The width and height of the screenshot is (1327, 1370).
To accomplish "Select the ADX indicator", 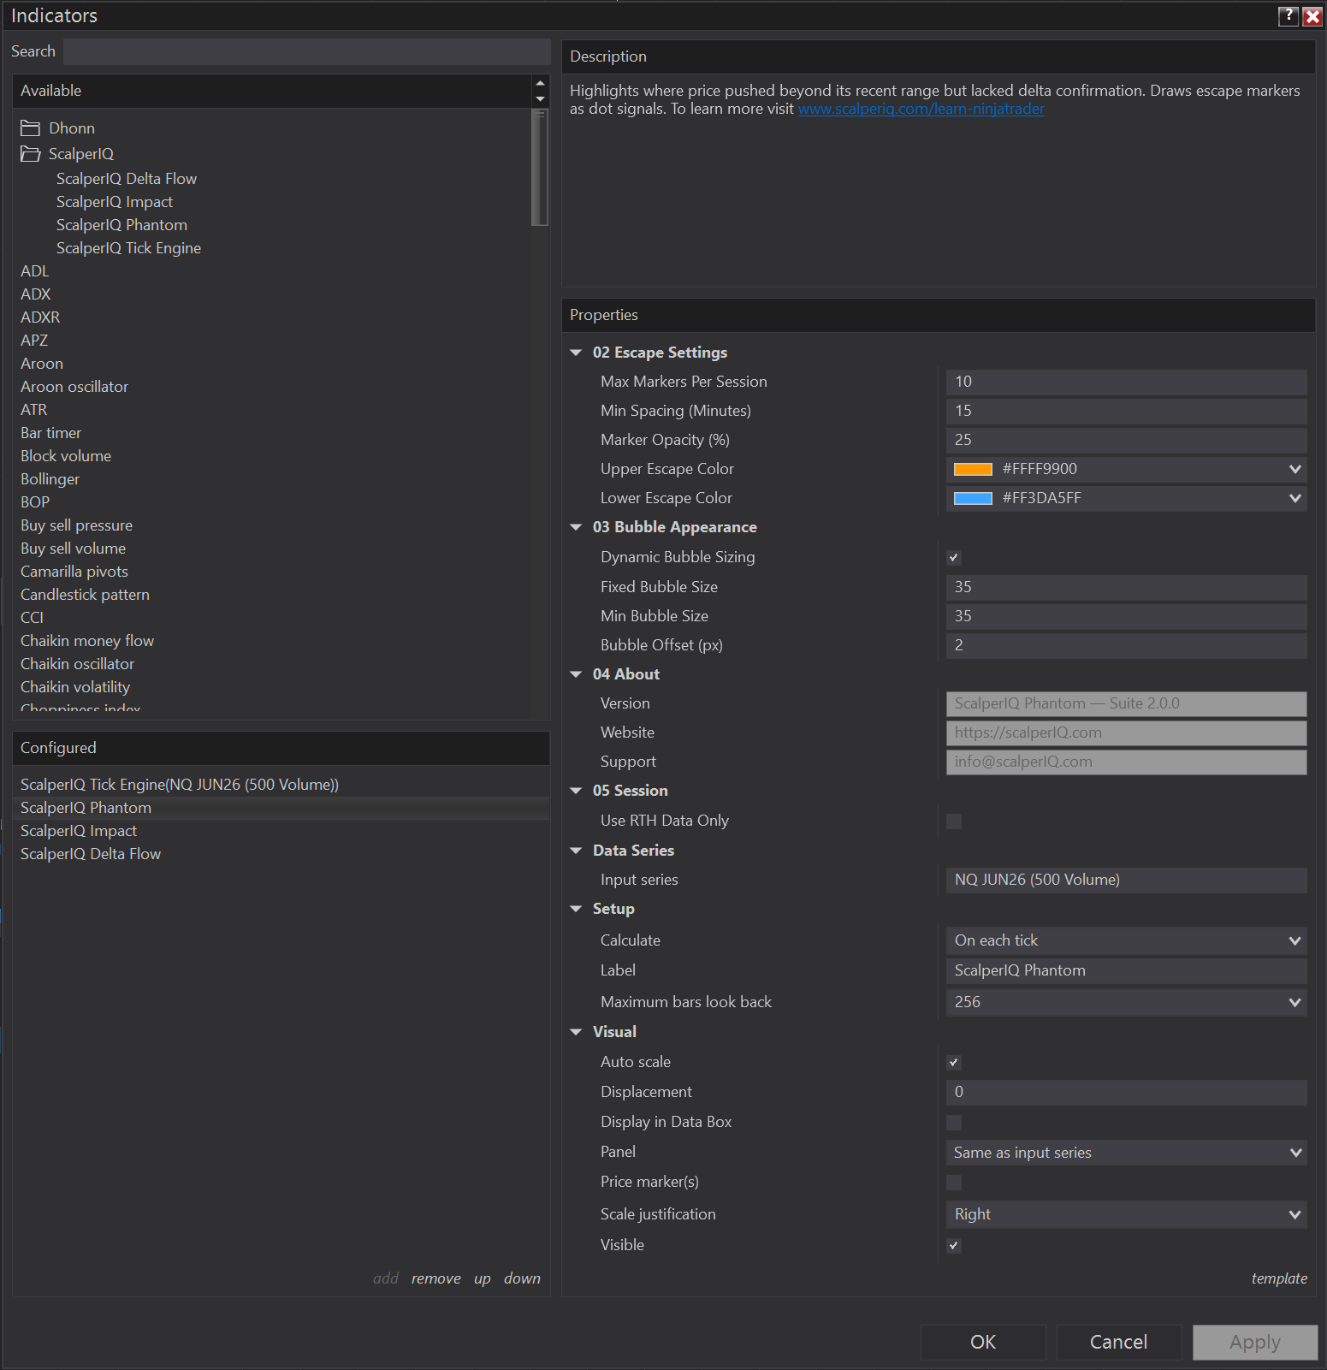I will (x=36, y=294).
